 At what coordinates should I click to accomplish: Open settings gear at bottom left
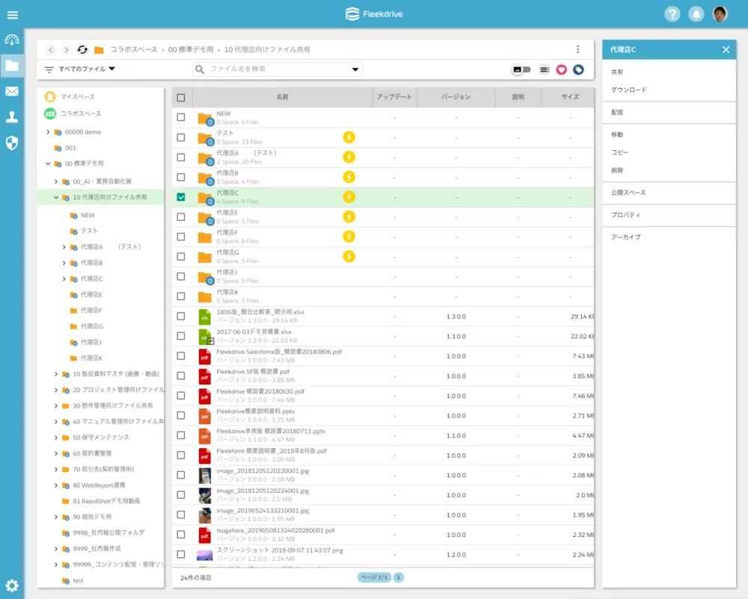12,586
